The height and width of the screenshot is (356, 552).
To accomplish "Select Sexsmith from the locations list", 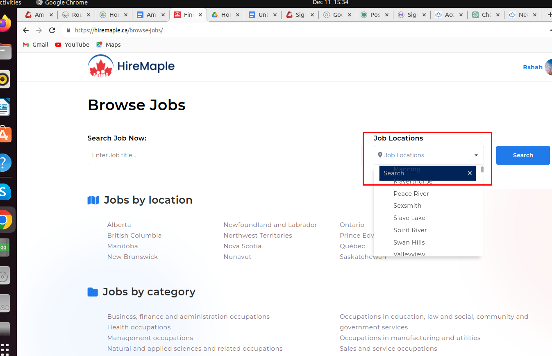I will (407, 206).
